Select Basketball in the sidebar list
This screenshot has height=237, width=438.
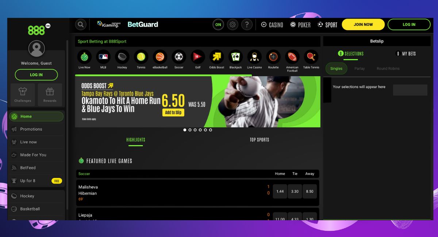pyautogui.click(x=36, y=209)
